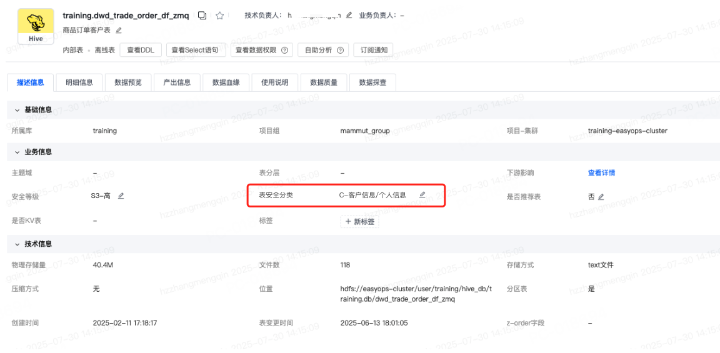Edit the 是否推荐表 value pencil

(601, 197)
